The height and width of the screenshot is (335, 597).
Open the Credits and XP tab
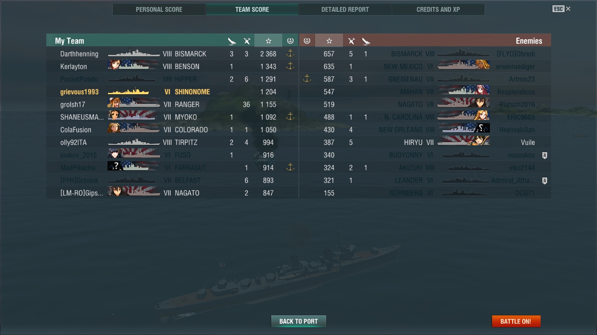point(438,9)
